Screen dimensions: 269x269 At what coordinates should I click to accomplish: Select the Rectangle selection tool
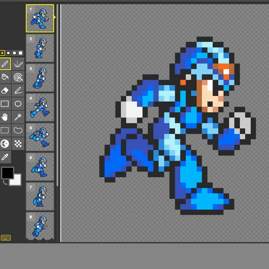6,131
